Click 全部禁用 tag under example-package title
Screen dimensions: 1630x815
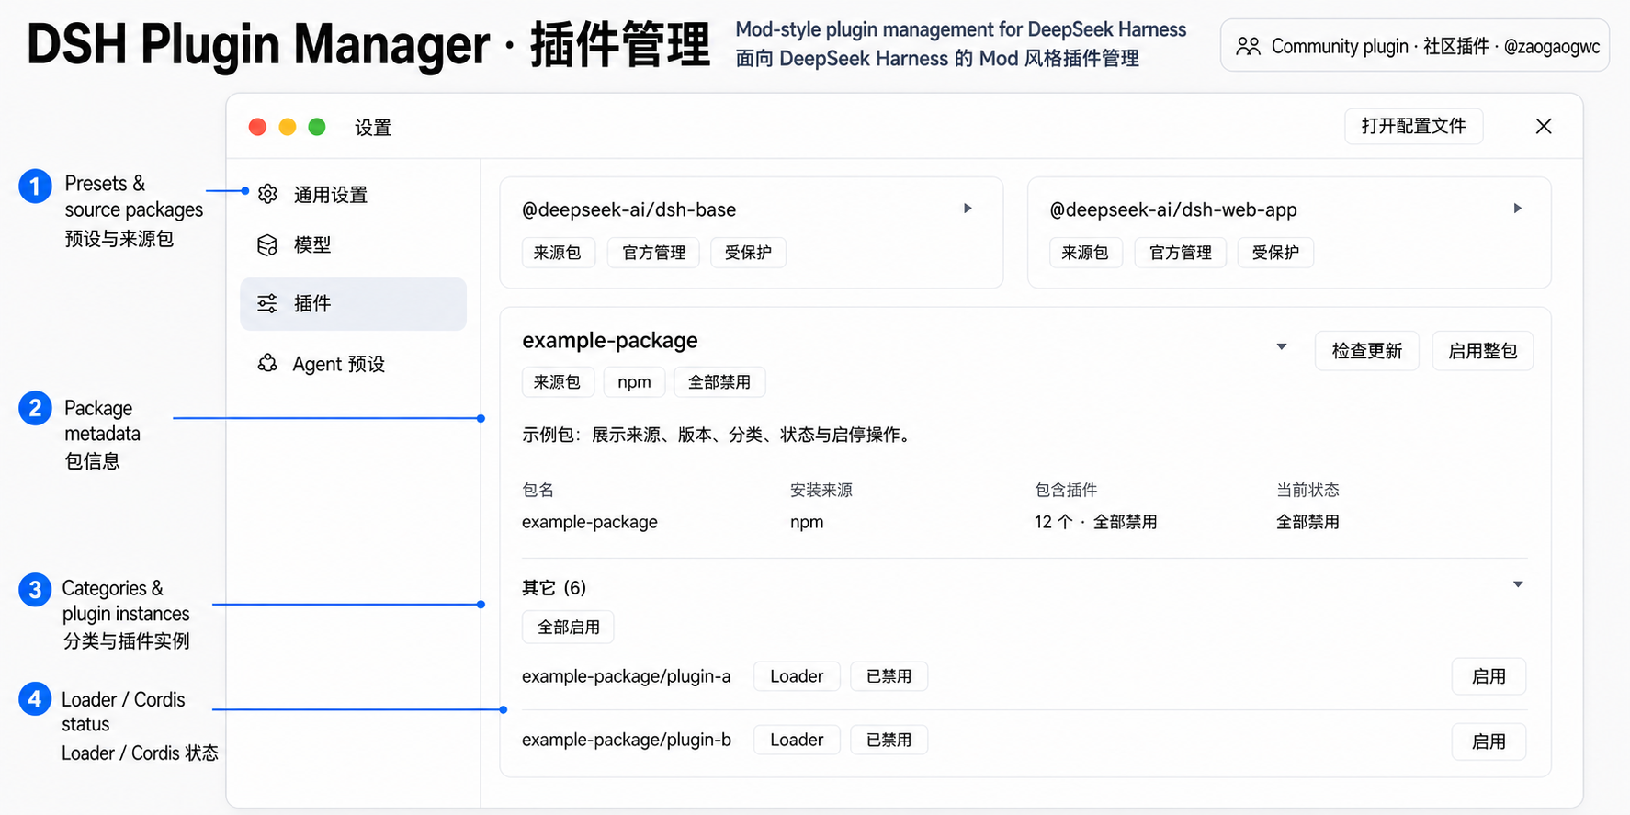click(x=719, y=382)
